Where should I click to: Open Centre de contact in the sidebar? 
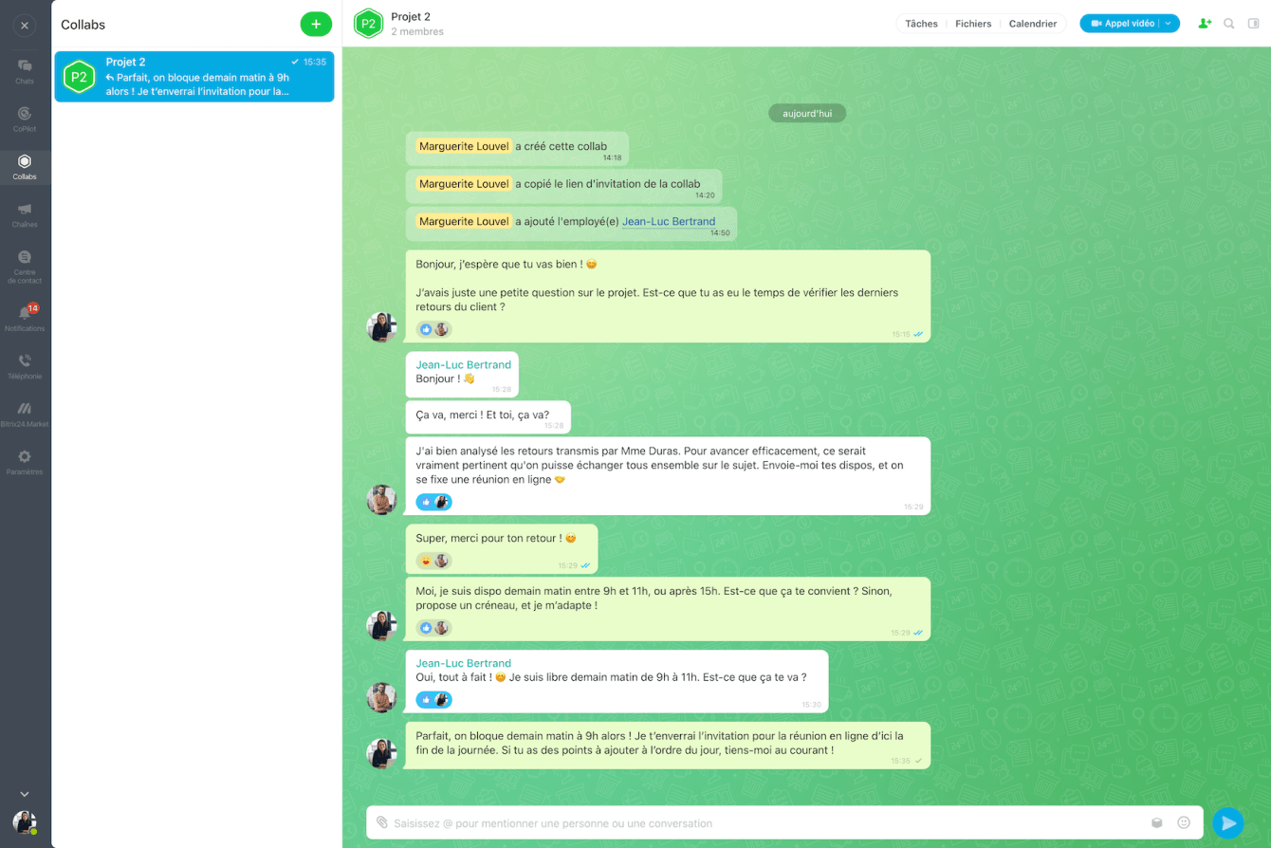click(25, 267)
